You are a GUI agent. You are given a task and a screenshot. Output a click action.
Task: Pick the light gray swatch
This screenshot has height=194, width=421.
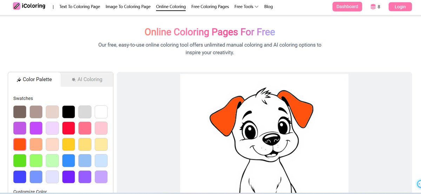pos(85,112)
